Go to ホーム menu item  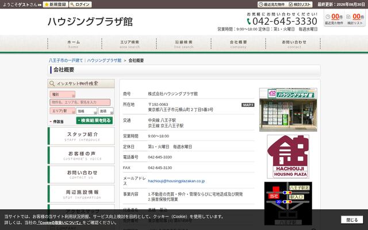75,44
